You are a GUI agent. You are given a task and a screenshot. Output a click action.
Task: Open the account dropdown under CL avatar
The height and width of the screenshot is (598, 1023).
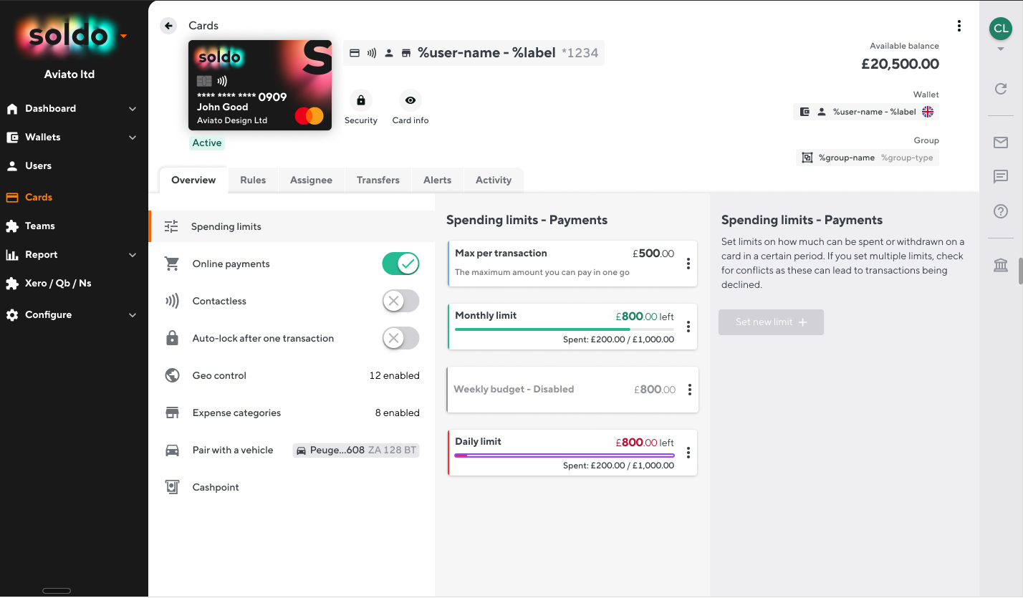pyautogui.click(x=1001, y=49)
